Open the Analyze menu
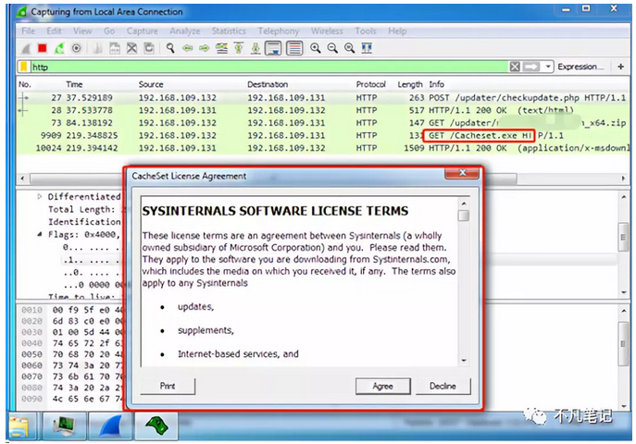 (185, 31)
